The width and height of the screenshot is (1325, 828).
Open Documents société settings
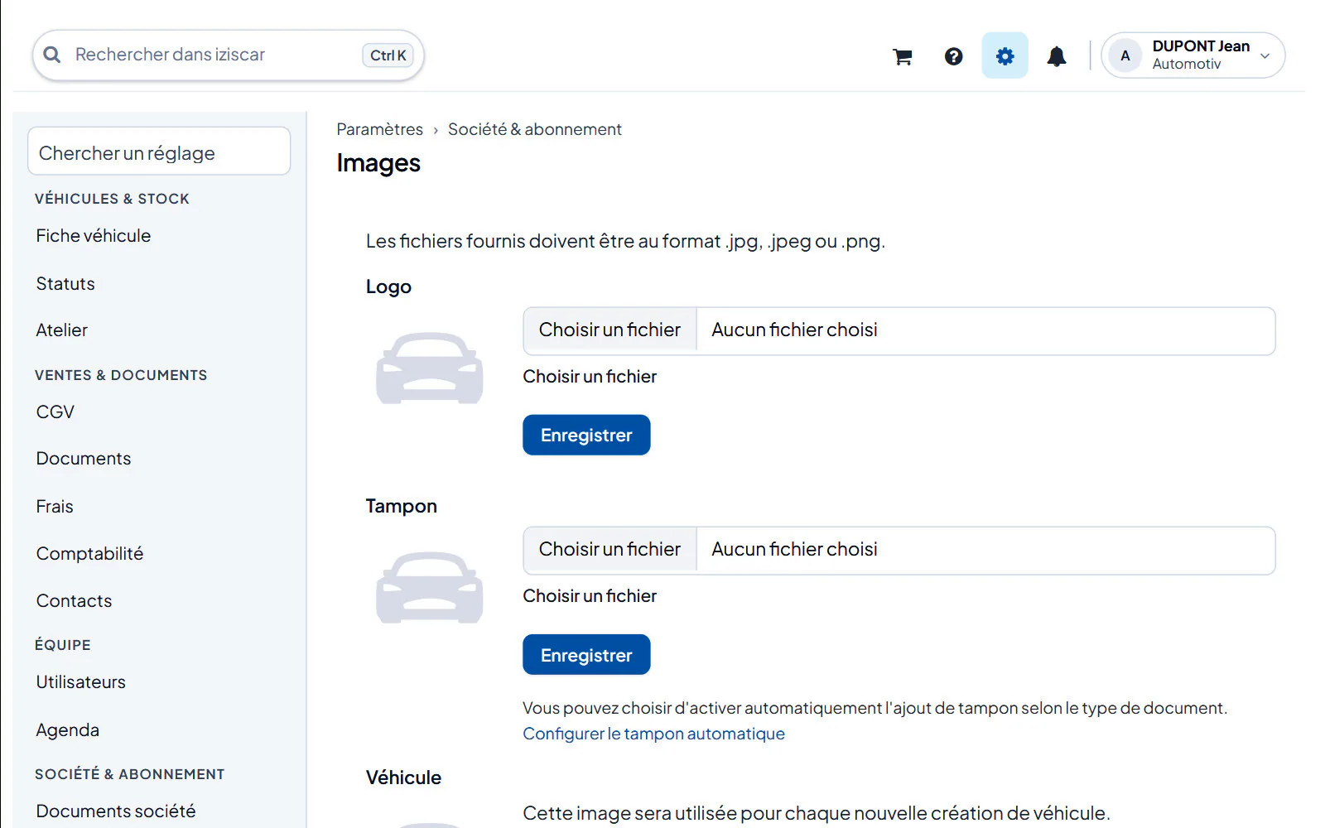tap(116, 811)
